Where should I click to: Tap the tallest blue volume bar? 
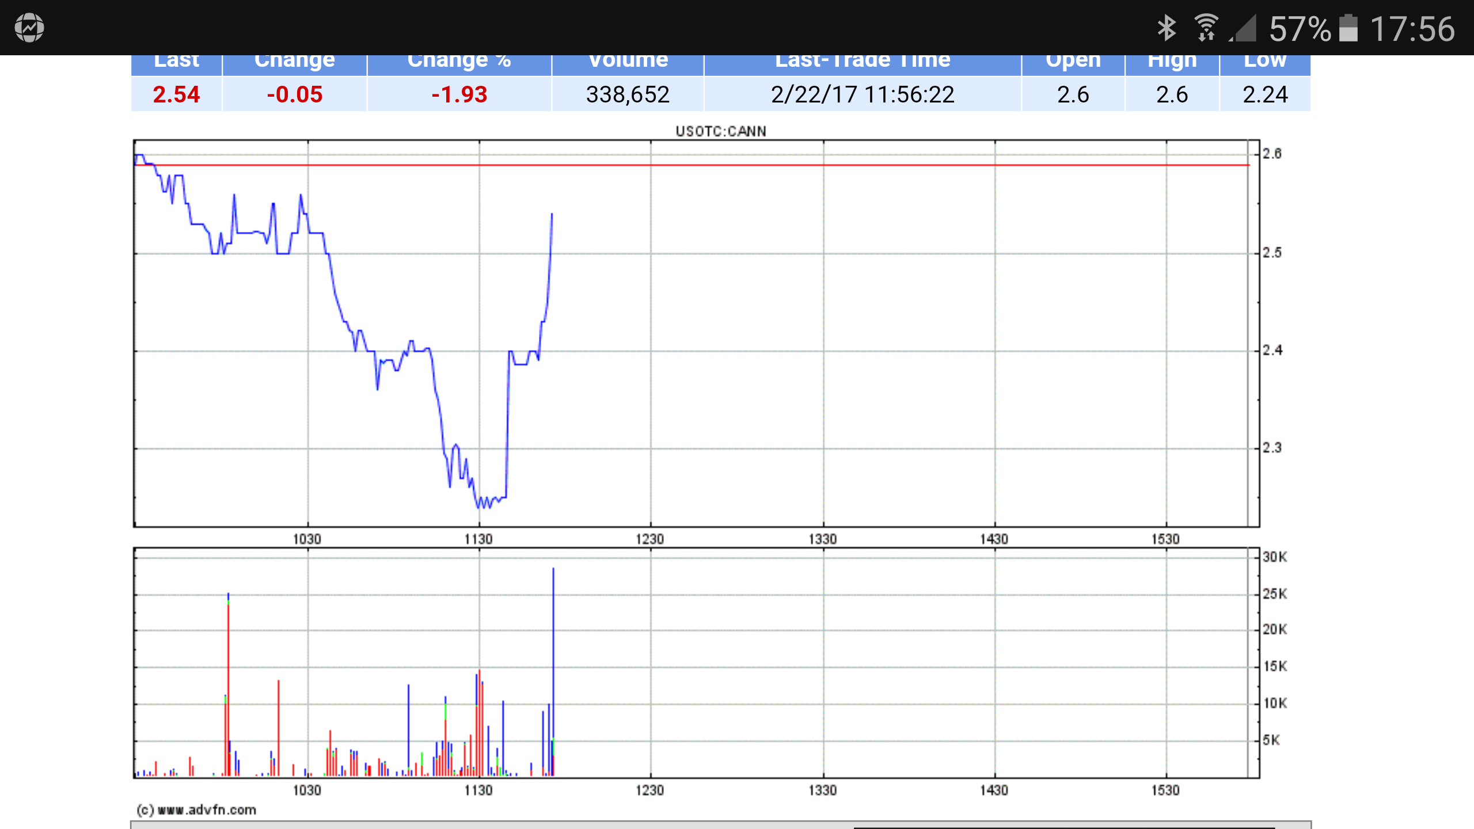(x=553, y=662)
